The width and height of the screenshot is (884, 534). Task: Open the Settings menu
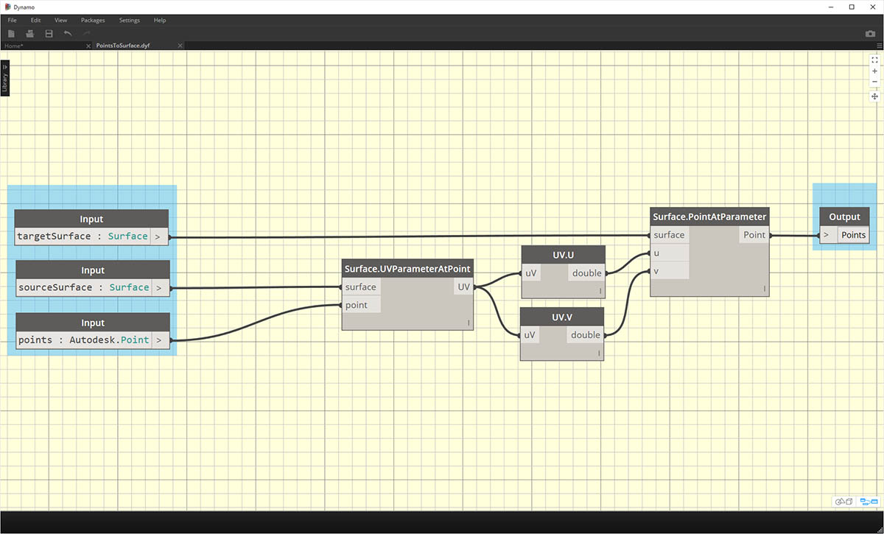click(x=130, y=20)
